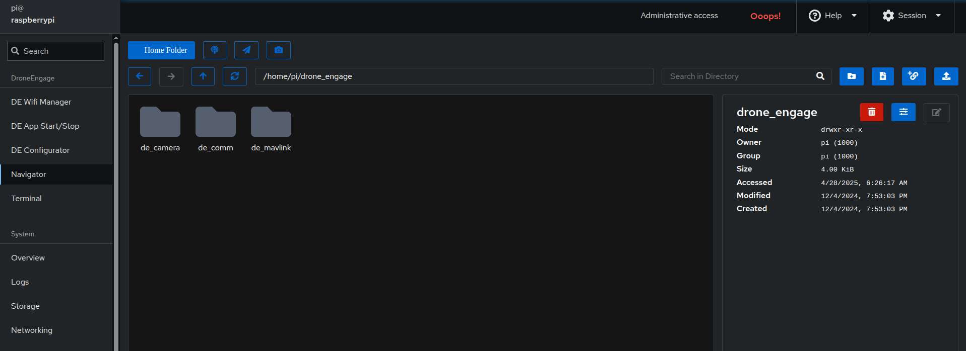This screenshot has width=966, height=351.
Task: Select the de_comm folder icon
Action: pyautogui.click(x=216, y=122)
